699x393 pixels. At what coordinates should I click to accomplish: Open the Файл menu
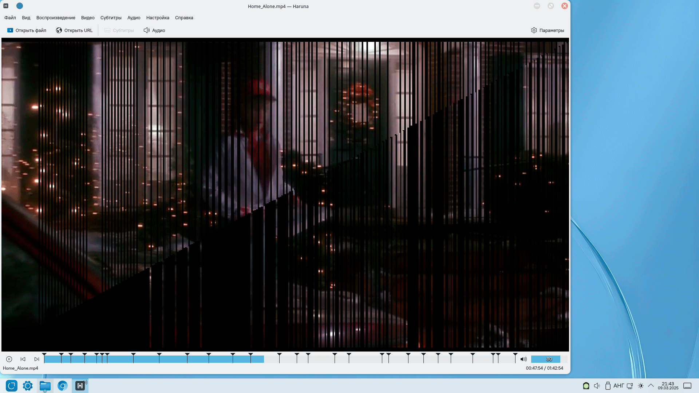pos(10,18)
